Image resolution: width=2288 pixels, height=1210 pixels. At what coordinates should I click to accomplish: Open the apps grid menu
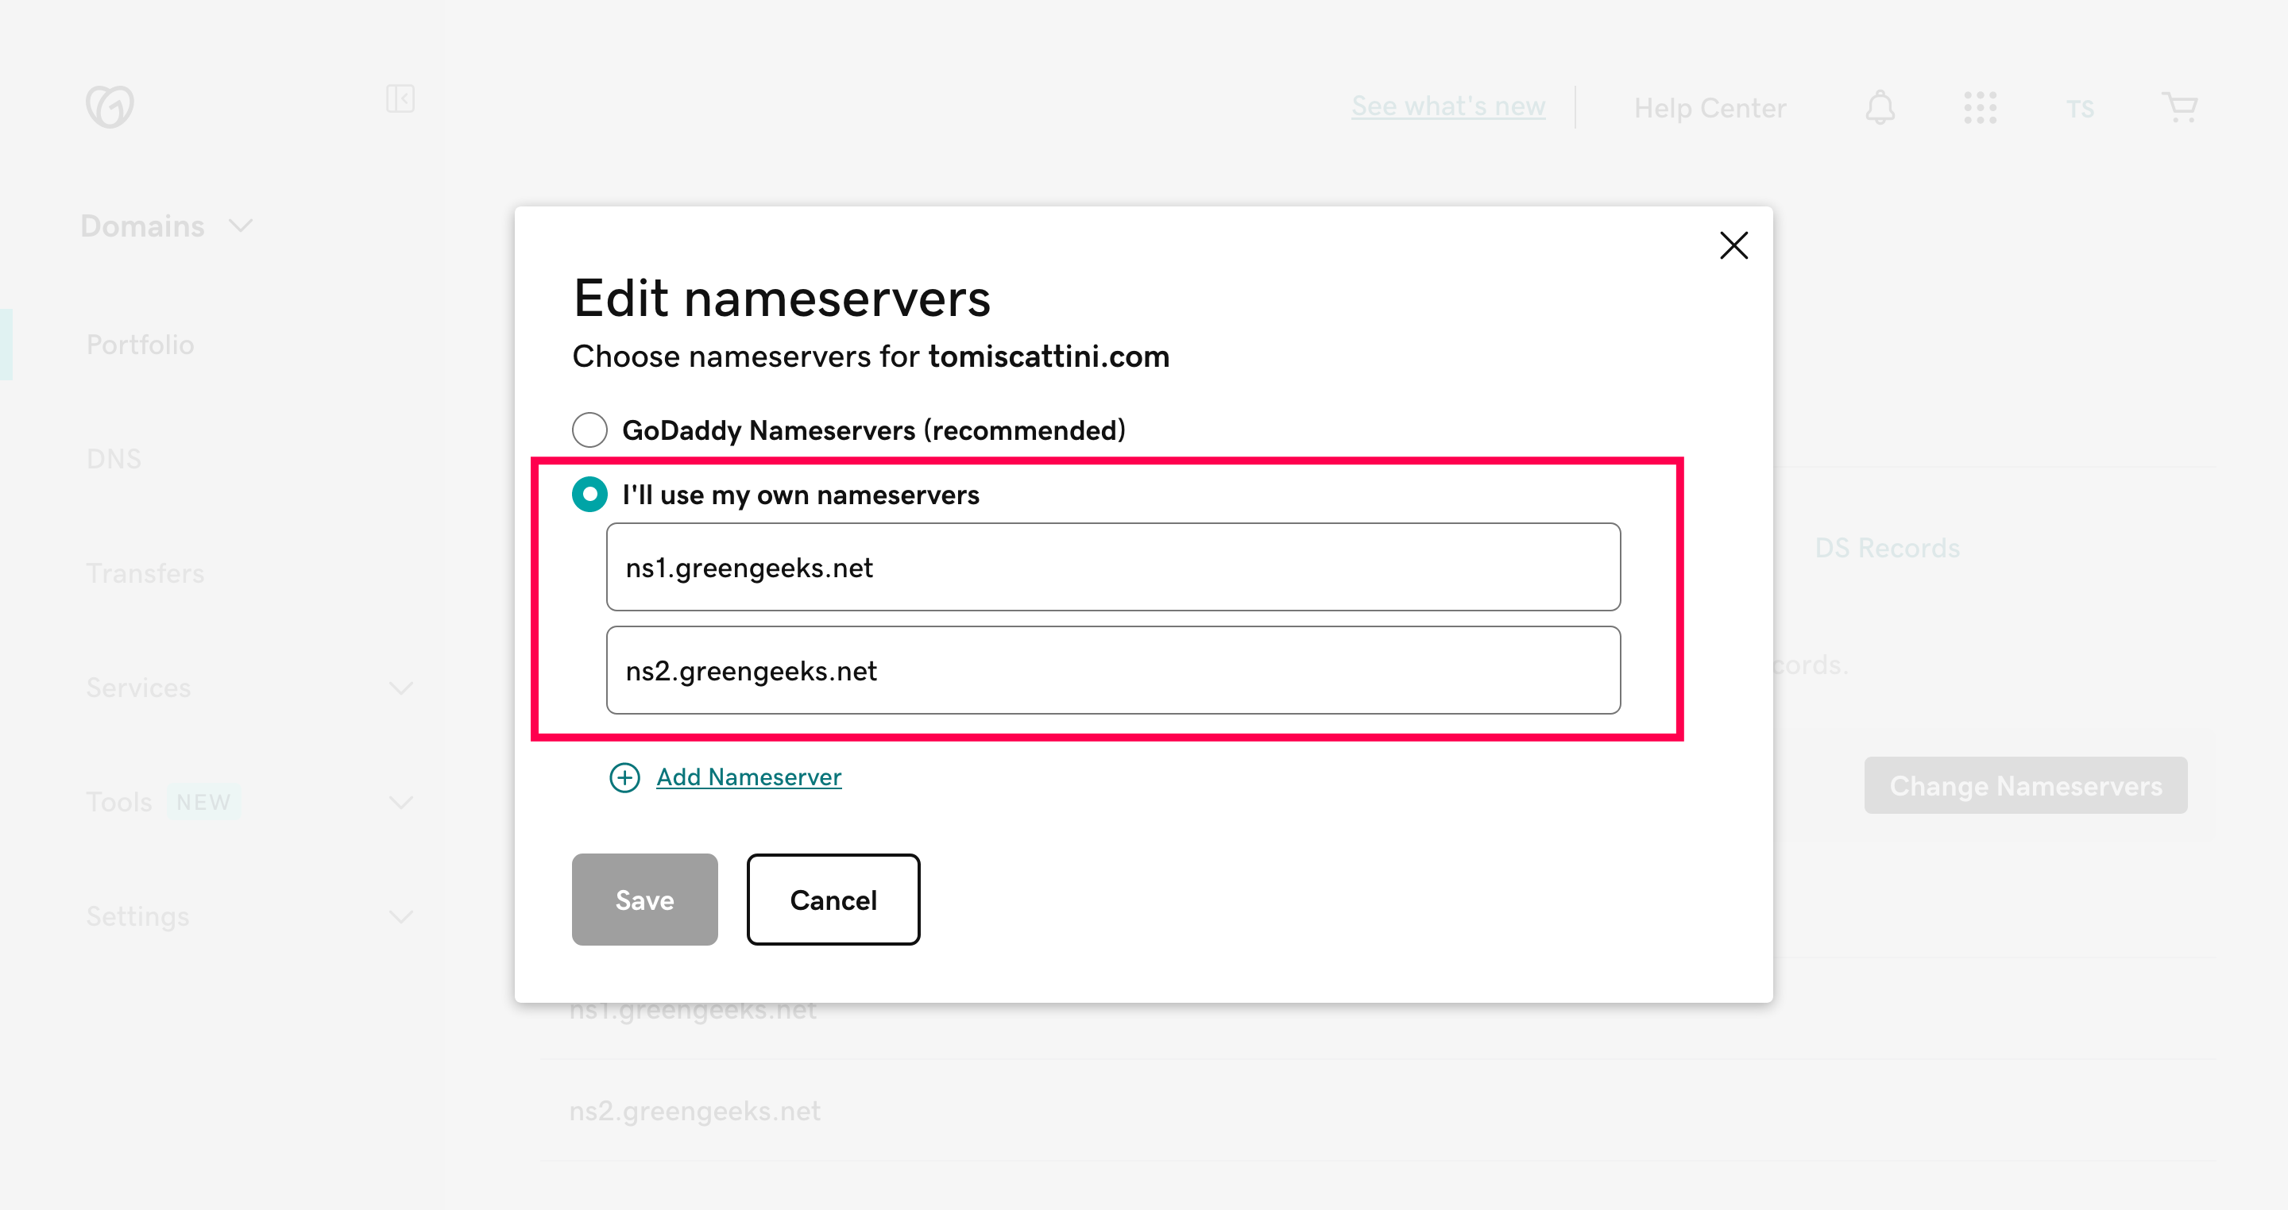point(1980,107)
